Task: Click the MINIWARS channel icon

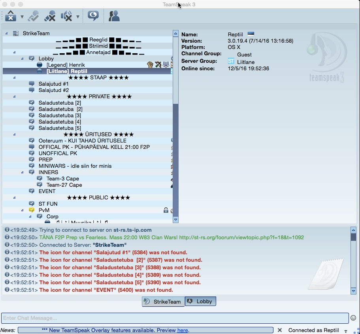Action: point(32,166)
